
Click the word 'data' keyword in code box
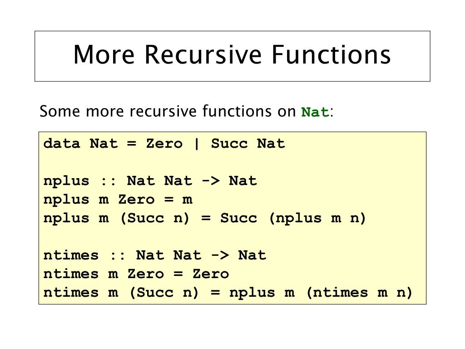tap(62, 144)
